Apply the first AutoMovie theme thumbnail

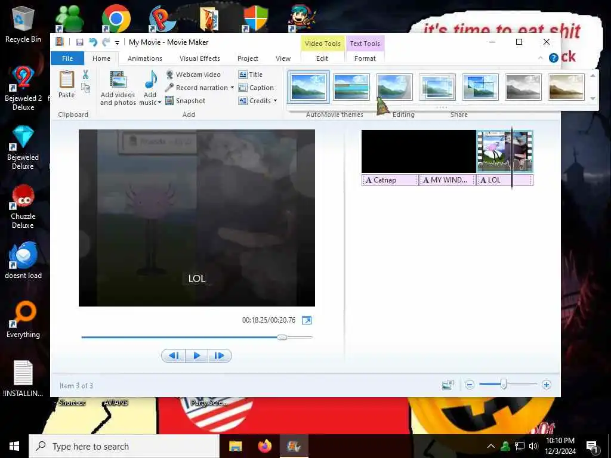pyautogui.click(x=308, y=87)
